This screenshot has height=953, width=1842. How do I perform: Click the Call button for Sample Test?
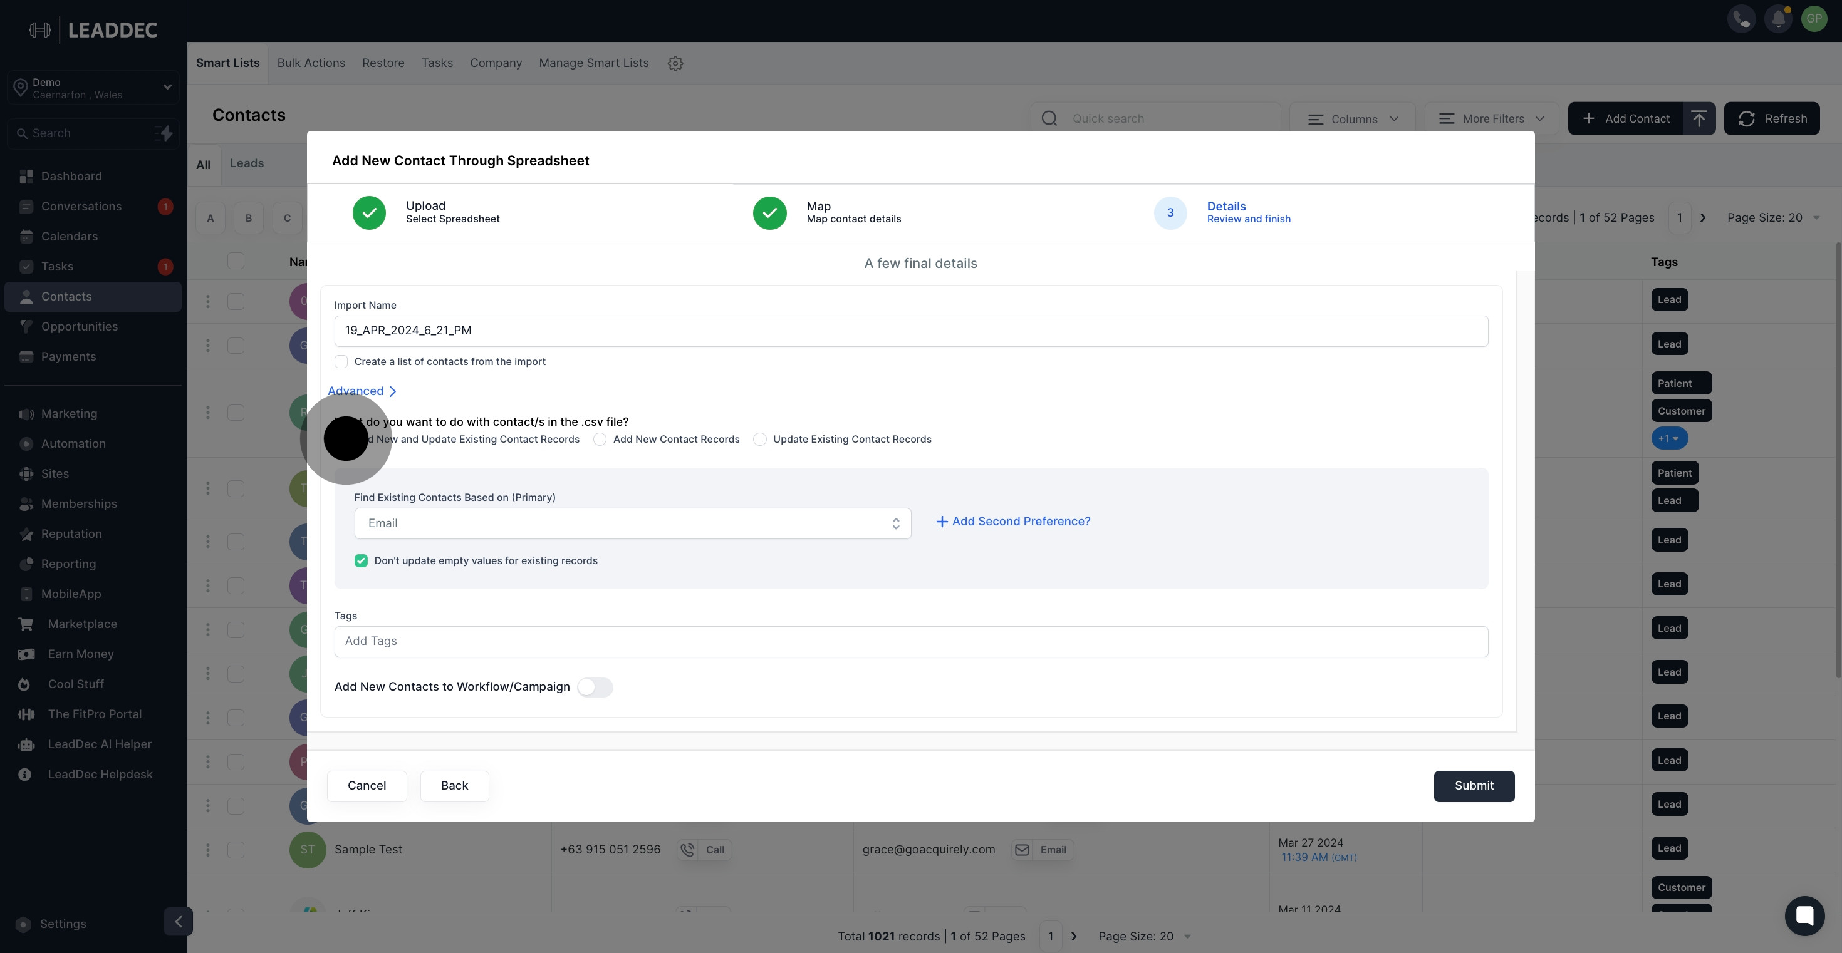pyautogui.click(x=704, y=850)
